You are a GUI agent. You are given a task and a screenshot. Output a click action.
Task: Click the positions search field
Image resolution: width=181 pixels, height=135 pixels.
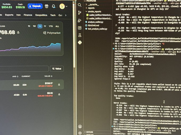click(24, 69)
